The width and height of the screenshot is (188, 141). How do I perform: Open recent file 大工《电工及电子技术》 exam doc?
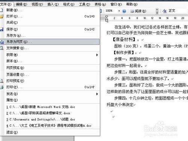(x=50, y=126)
